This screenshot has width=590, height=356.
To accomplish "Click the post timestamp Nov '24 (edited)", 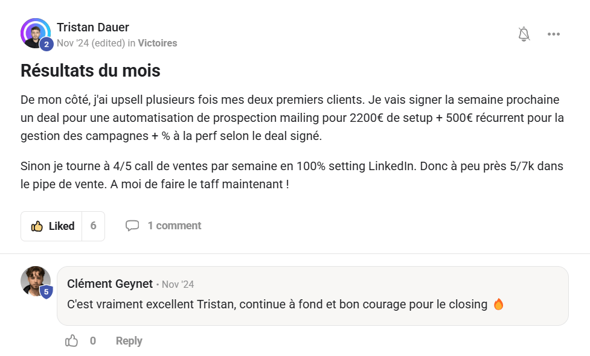I will tap(90, 43).
